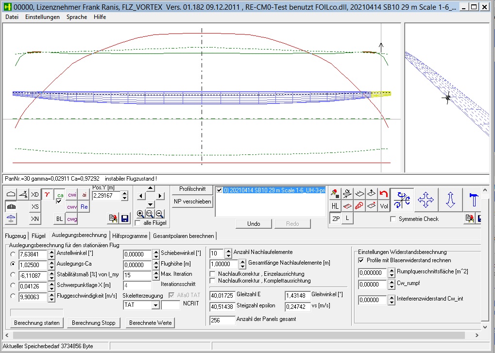
Task: Select the four-way pan arrows tool
Action: click(426, 200)
